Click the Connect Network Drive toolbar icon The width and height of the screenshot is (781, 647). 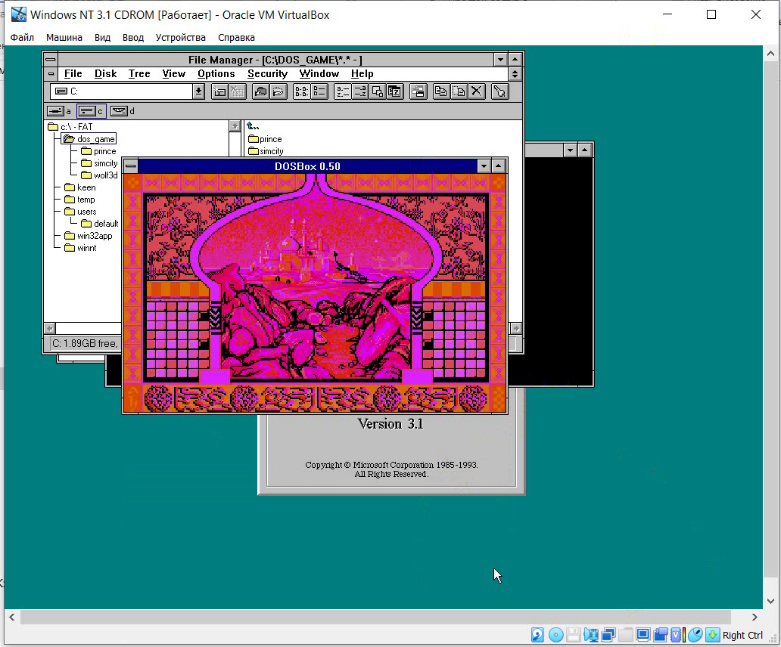(x=219, y=91)
